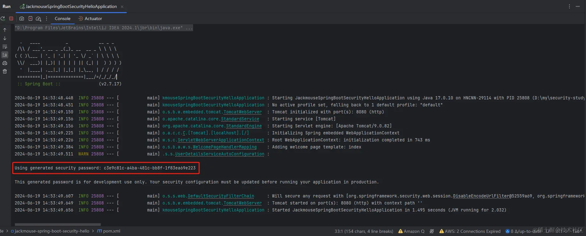Open 'AWS: 2 Connections Expired' status widget

[470, 231]
